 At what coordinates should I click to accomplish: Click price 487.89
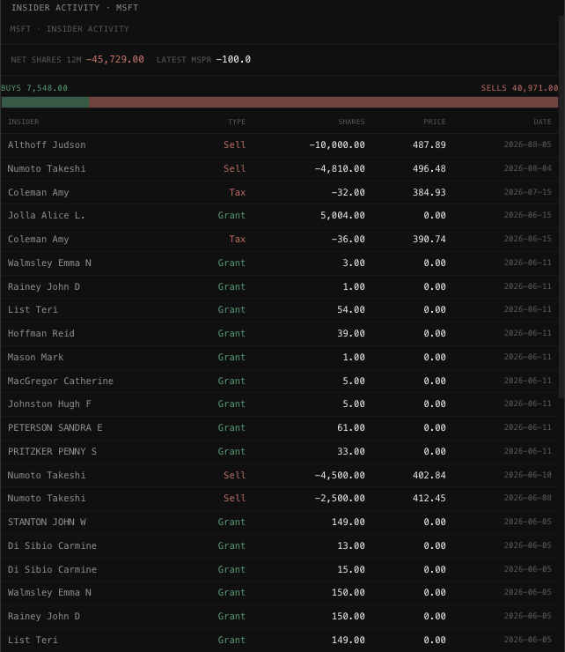click(429, 145)
